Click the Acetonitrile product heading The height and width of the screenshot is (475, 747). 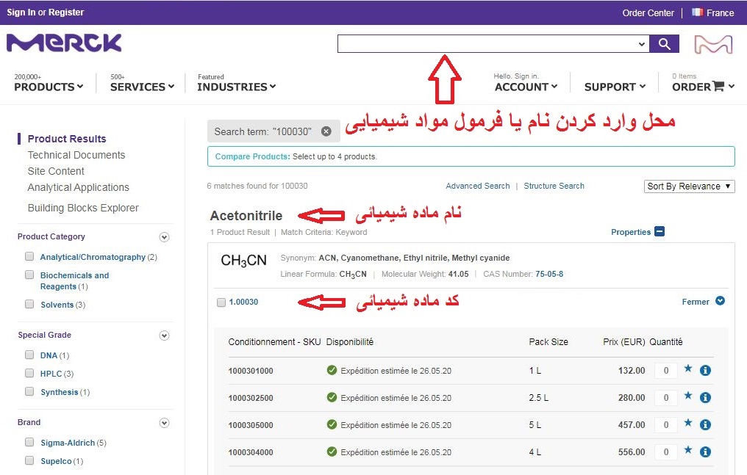246,216
